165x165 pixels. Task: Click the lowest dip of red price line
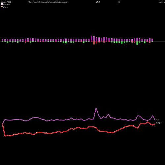[5, 136]
